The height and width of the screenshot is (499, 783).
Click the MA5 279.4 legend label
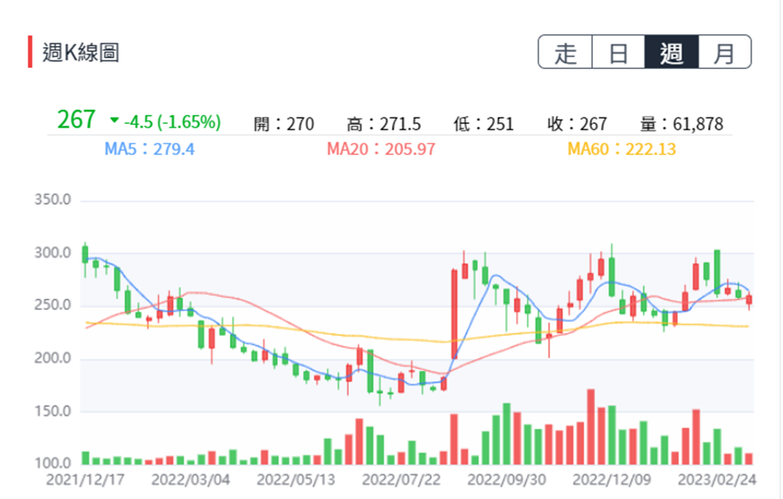tap(149, 149)
